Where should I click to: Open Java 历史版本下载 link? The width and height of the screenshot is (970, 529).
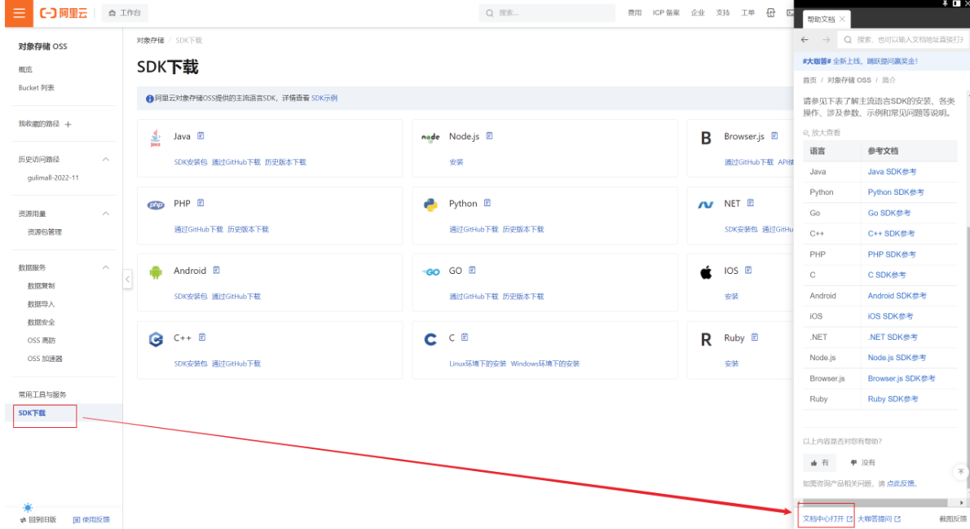(x=285, y=162)
